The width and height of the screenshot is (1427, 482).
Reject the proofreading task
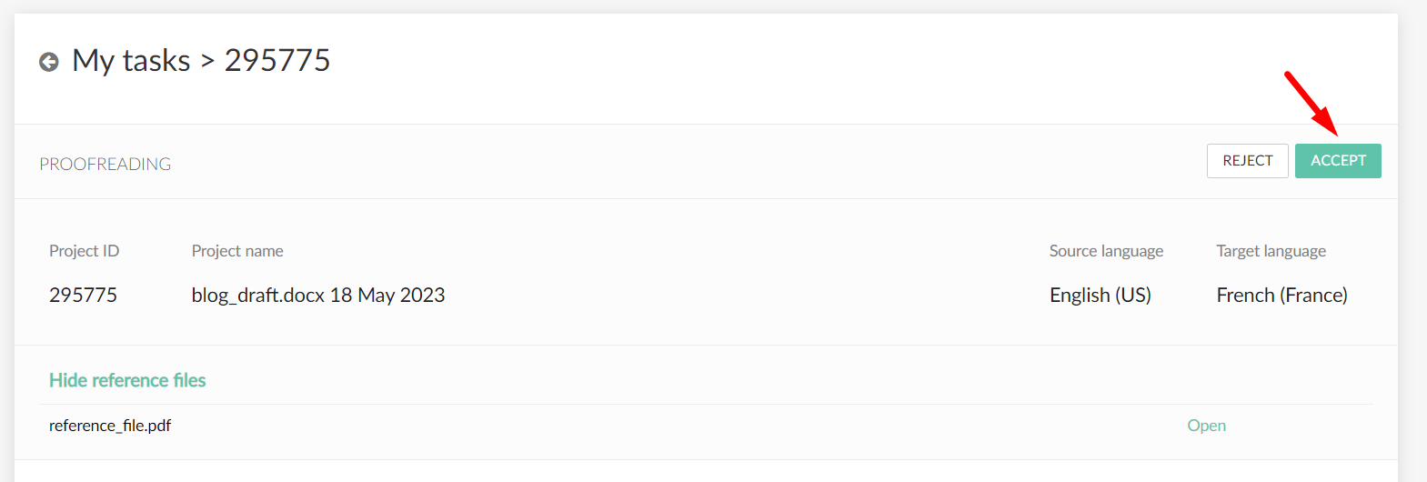pyautogui.click(x=1247, y=161)
